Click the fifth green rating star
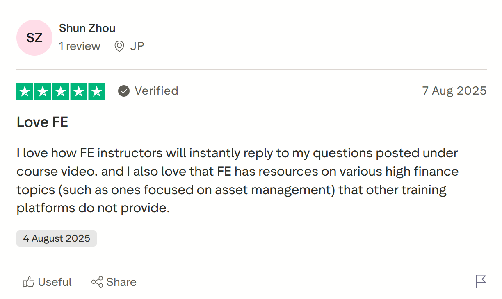This screenshot has height=299, width=502. point(96,91)
